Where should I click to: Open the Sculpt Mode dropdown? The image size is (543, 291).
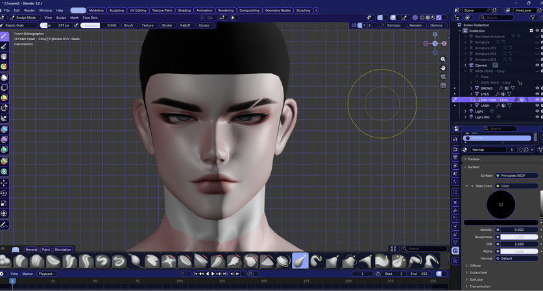(24, 17)
